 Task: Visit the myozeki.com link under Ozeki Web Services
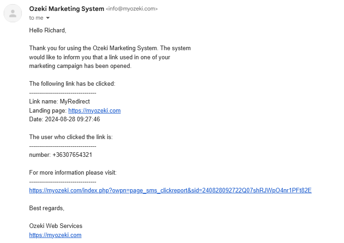(x=55, y=235)
